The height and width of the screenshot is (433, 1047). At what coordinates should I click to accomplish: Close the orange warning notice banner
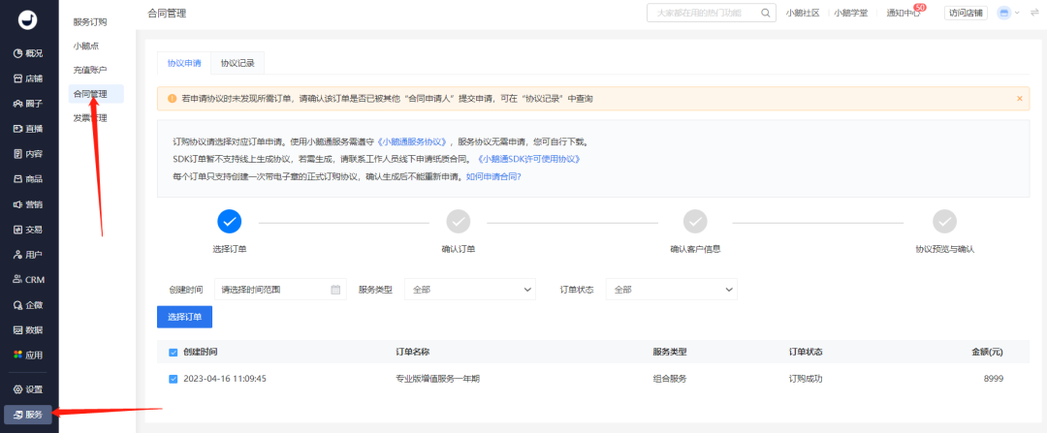(1019, 99)
